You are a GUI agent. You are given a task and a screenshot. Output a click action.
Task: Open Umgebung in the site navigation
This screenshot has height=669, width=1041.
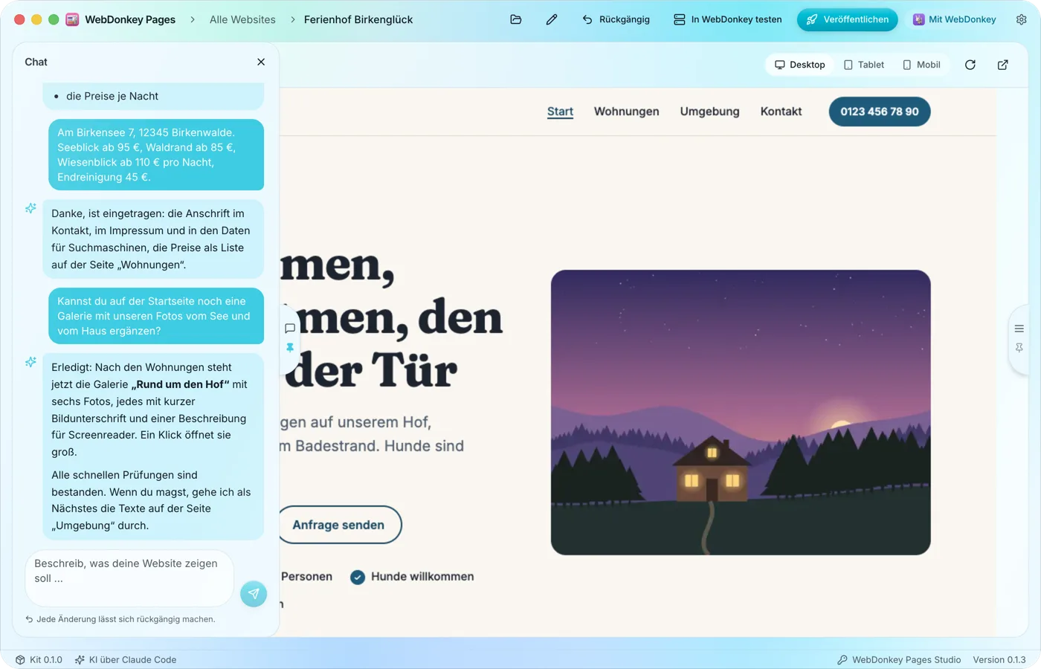710,111
